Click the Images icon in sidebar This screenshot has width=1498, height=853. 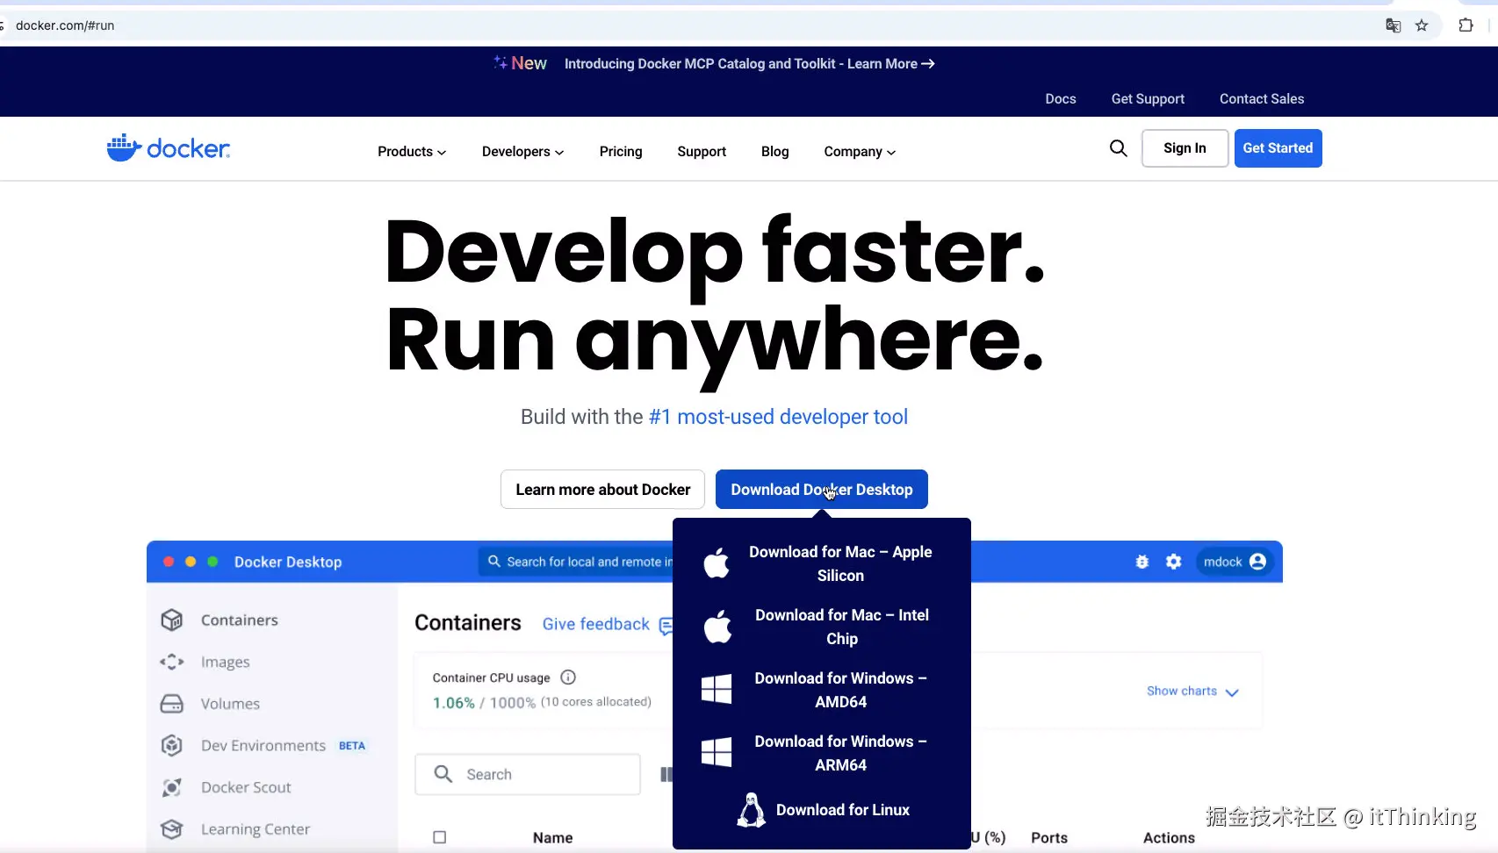click(x=172, y=662)
